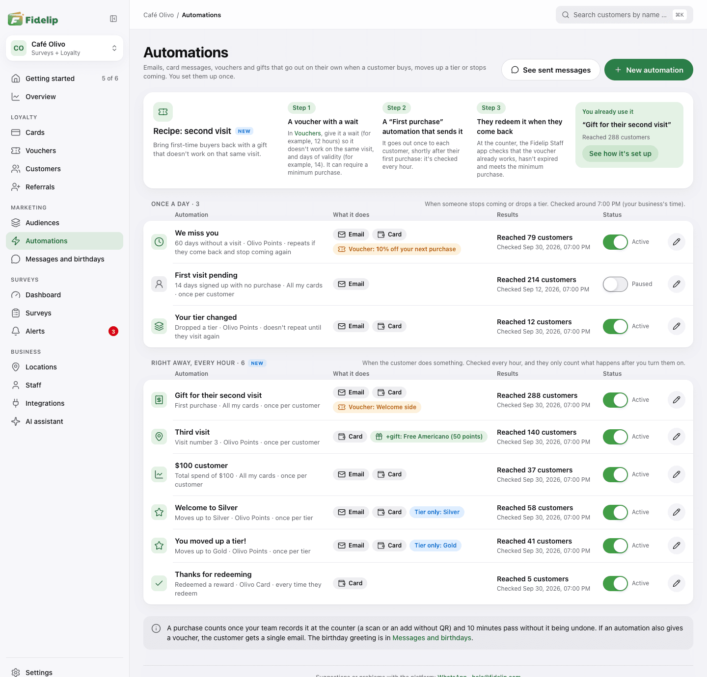Open the AI assistant page
This screenshot has height=677, width=707.
click(x=64, y=421)
